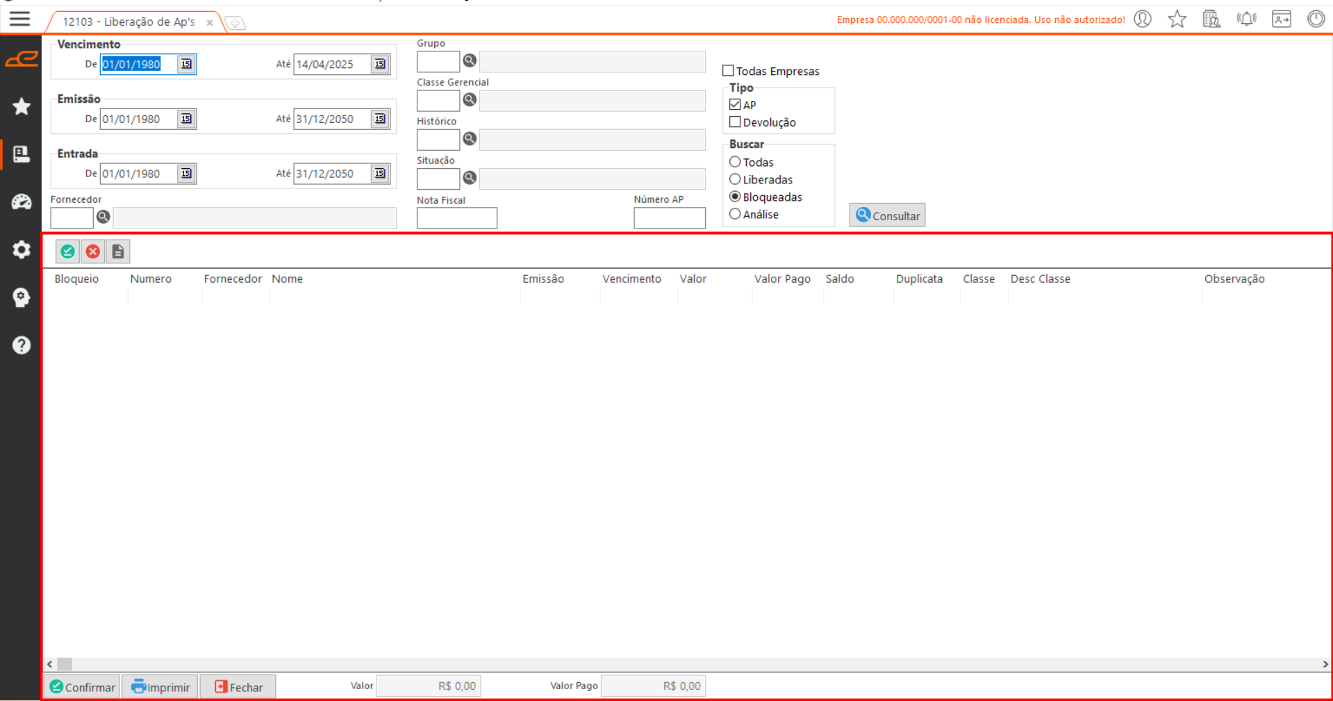Open the sidebar dashboard gauge icon

coord(22,201)
